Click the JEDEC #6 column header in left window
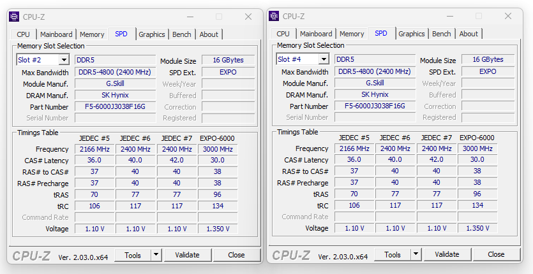Viewport: 533px width, 274px height. (135, 138)
